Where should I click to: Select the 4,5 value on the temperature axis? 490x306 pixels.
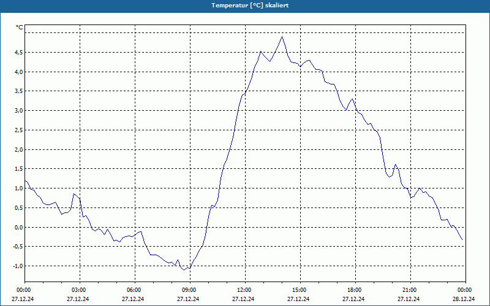[18, 53]
